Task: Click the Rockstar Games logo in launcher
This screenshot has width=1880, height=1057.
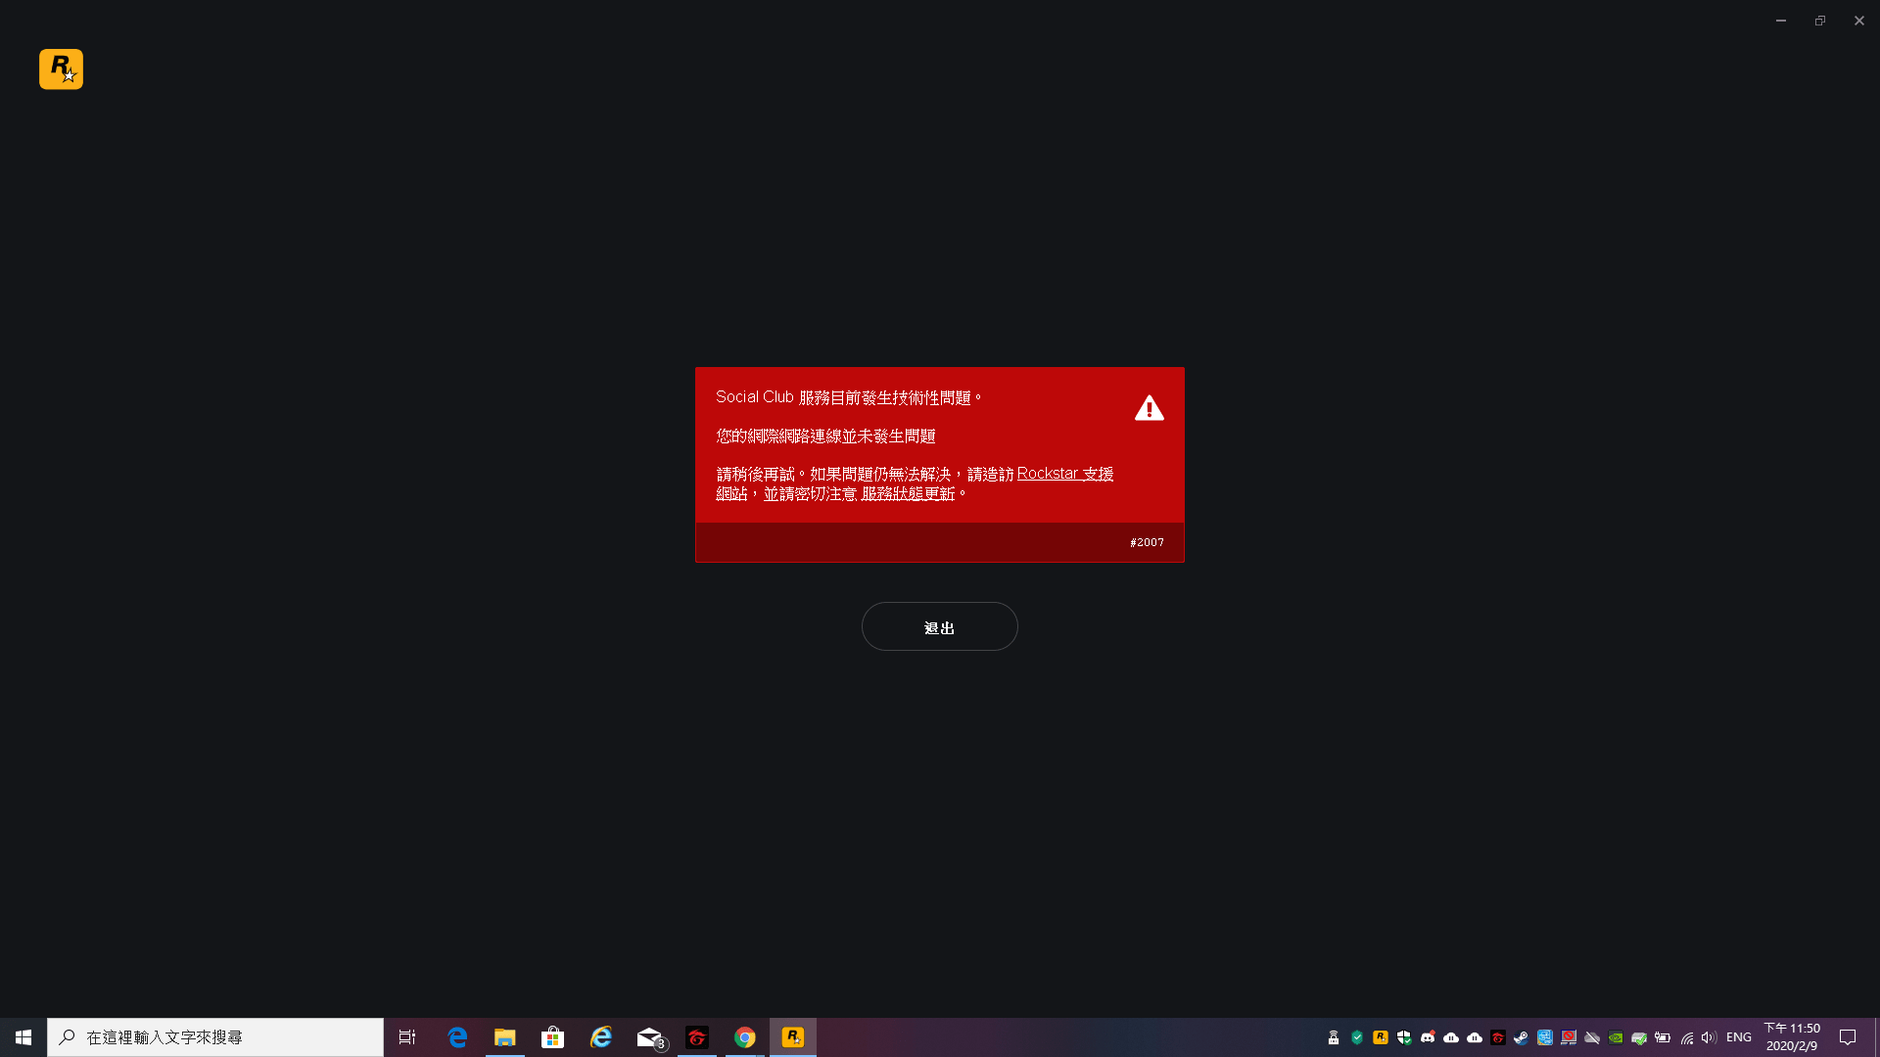Action: (61, 69)
